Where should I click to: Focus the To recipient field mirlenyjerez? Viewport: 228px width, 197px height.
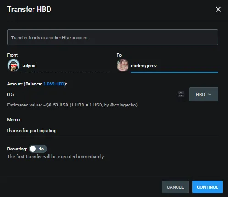(x=174, y=66)
